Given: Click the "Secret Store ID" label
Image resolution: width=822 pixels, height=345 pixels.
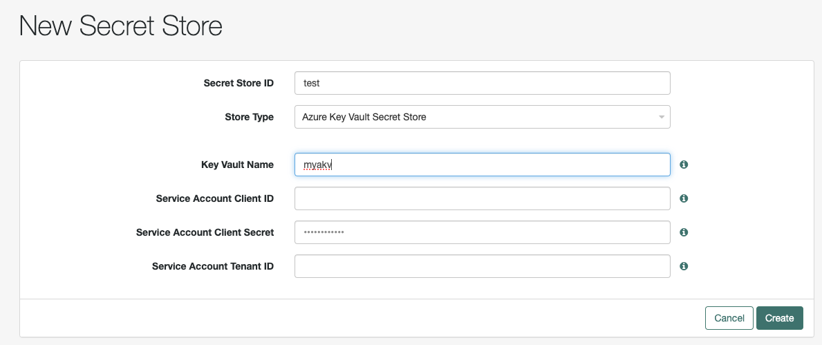Looking at the screenshot, I should click(x=239, y=83).
